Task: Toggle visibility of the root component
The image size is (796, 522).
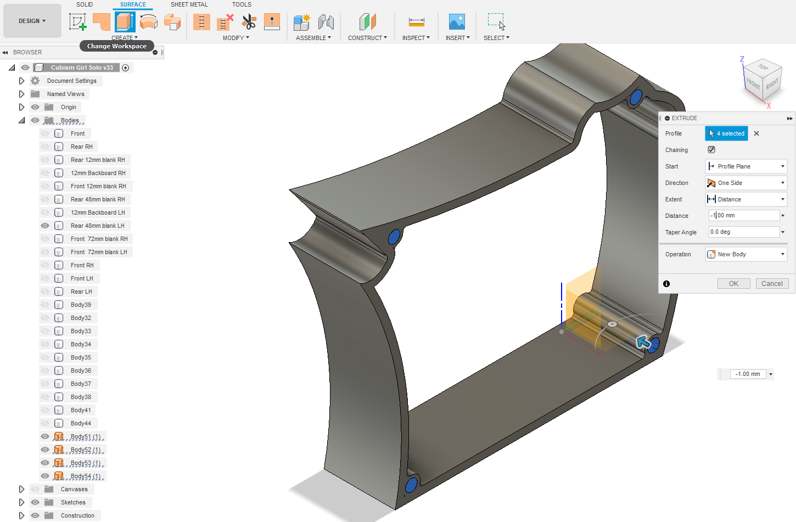Action: 25,68
